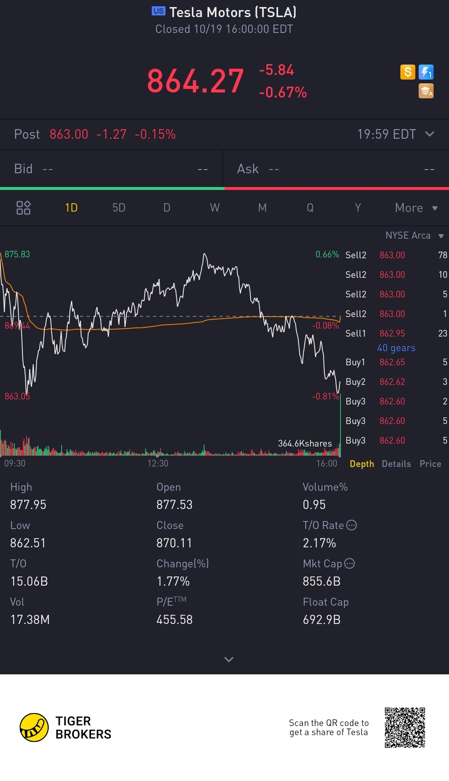Image resolution: width=449 pixels, height=781 pixels.
Task: Open the Price tab
Action: click(x=430, y=464)
